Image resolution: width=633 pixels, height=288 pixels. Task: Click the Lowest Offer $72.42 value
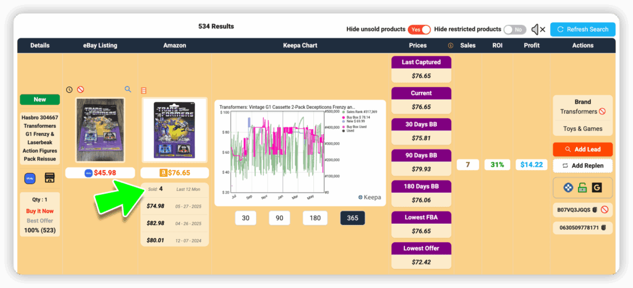click(x=421, y=262)
